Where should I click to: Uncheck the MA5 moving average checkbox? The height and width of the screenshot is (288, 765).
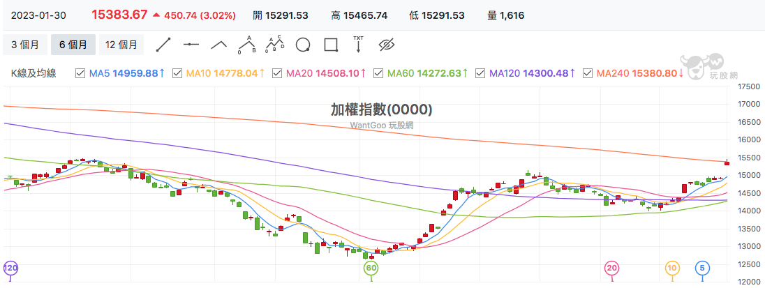[80, 74]
